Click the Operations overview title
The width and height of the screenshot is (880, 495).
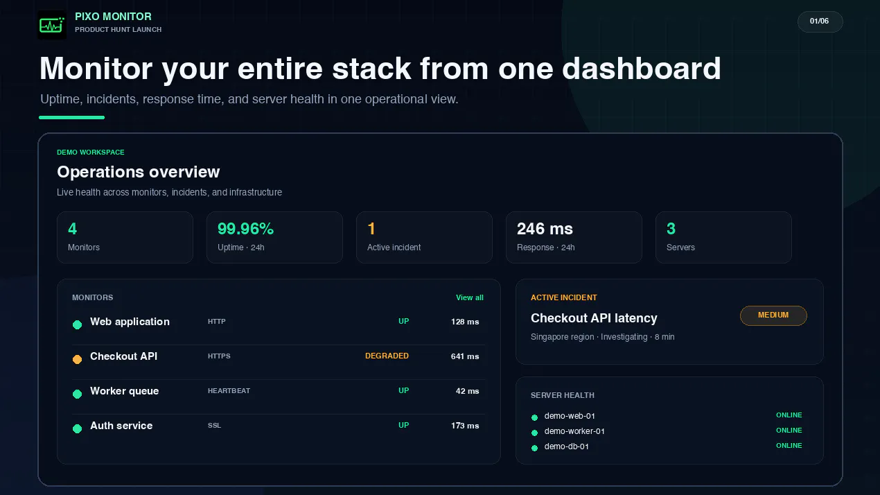(139, 172)
